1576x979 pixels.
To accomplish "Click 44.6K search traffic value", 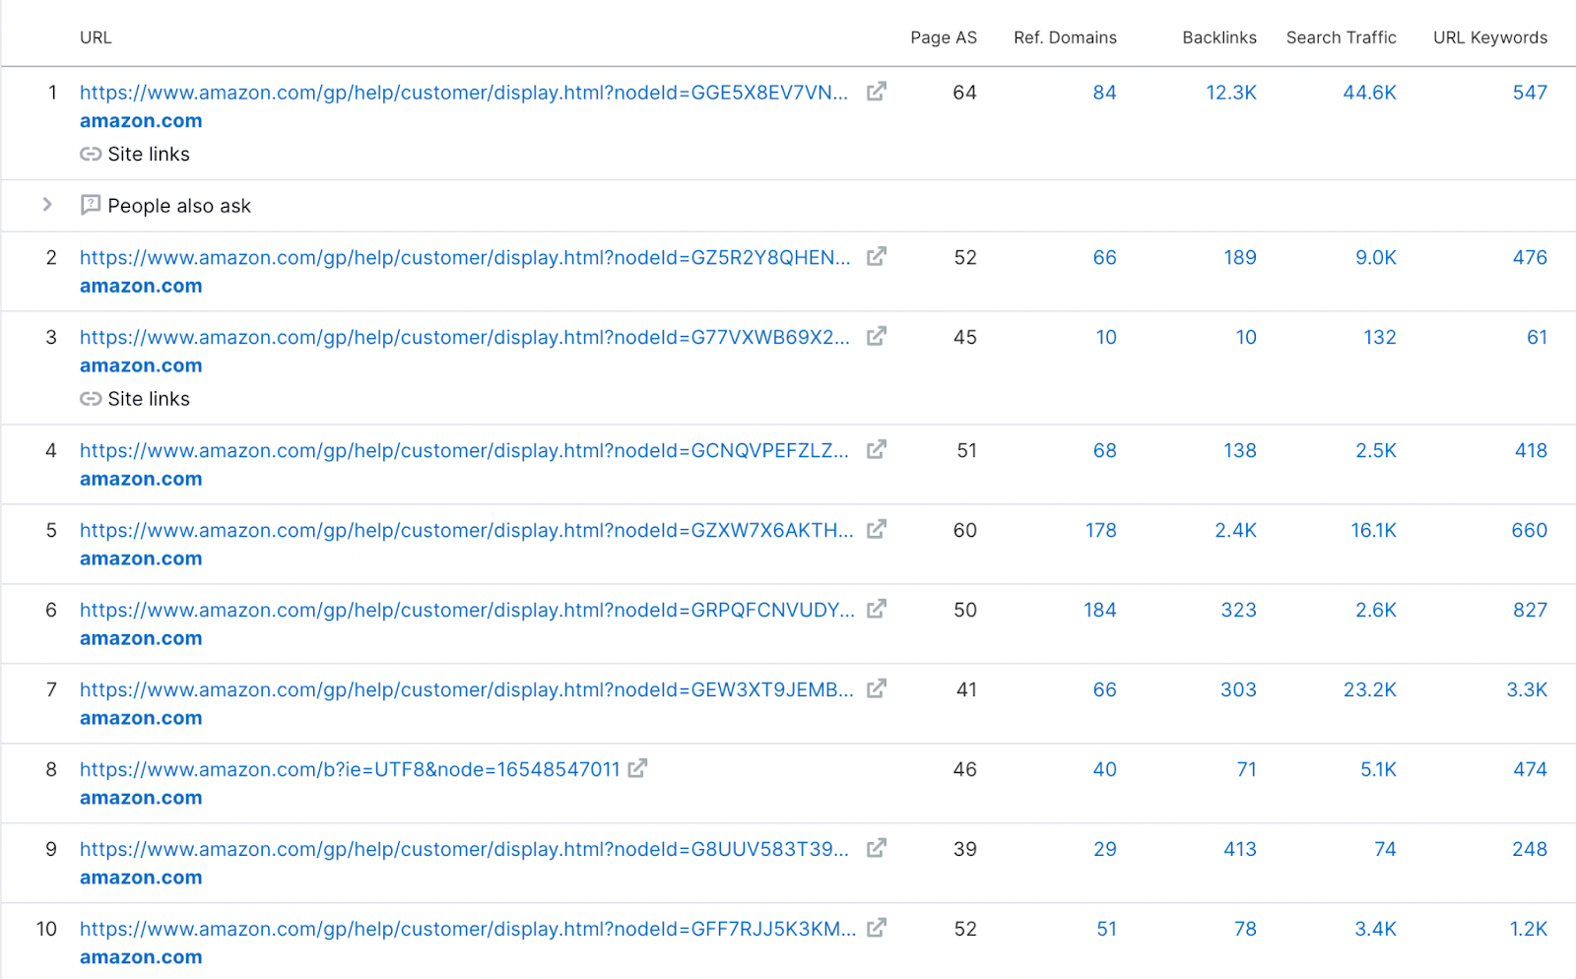I will pos(1369,93).
